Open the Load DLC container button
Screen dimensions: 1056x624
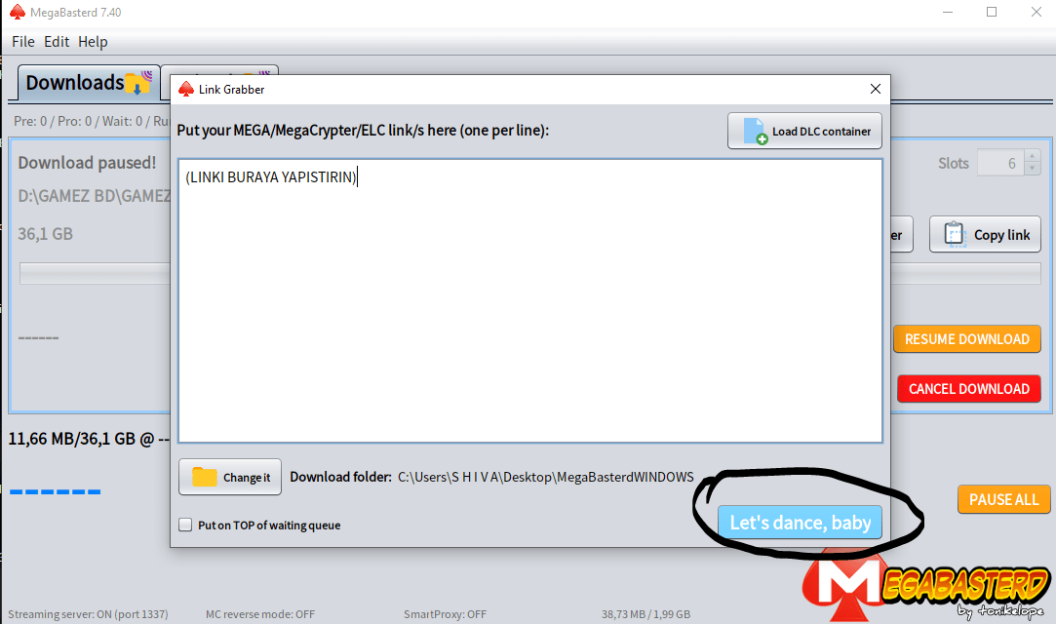[804, 131]
